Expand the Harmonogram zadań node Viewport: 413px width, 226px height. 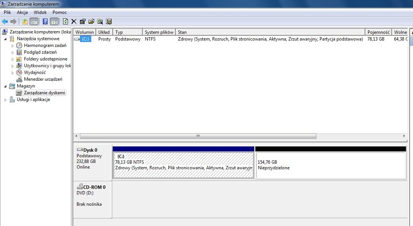click(x=12, y=45)
